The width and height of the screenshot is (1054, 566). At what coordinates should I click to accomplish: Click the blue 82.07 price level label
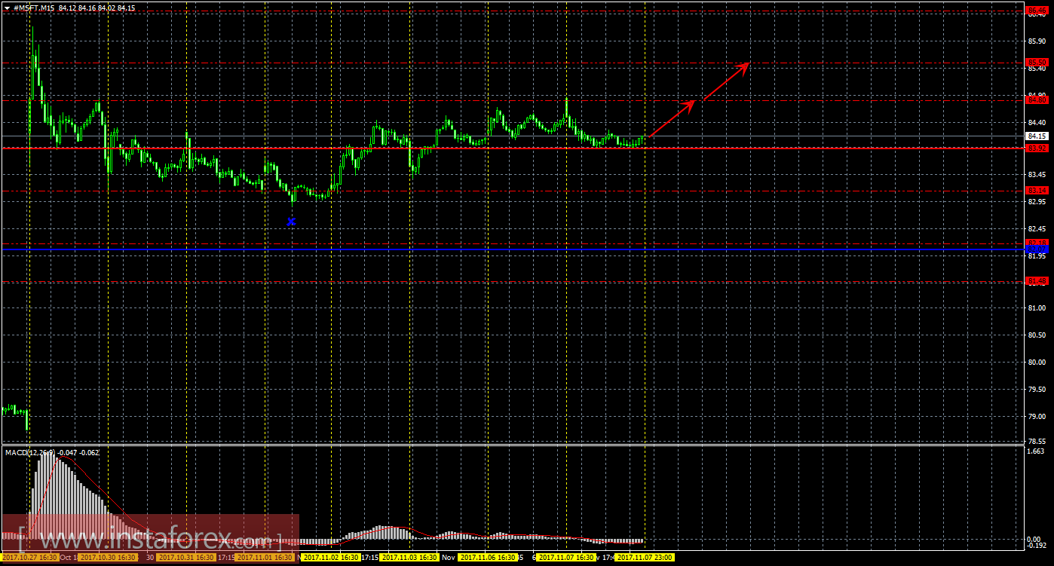point(1037,249)
